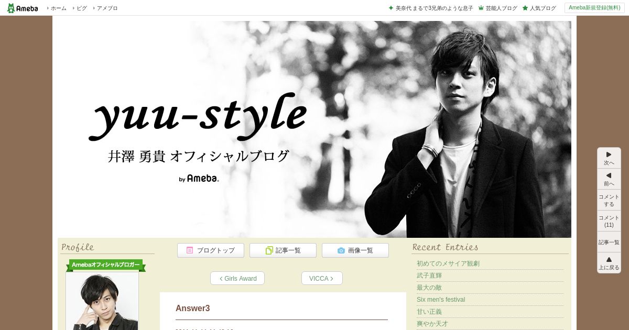Click the Ameba logo icon
Screen dimensions: 629x330
(x=23, y=8)
